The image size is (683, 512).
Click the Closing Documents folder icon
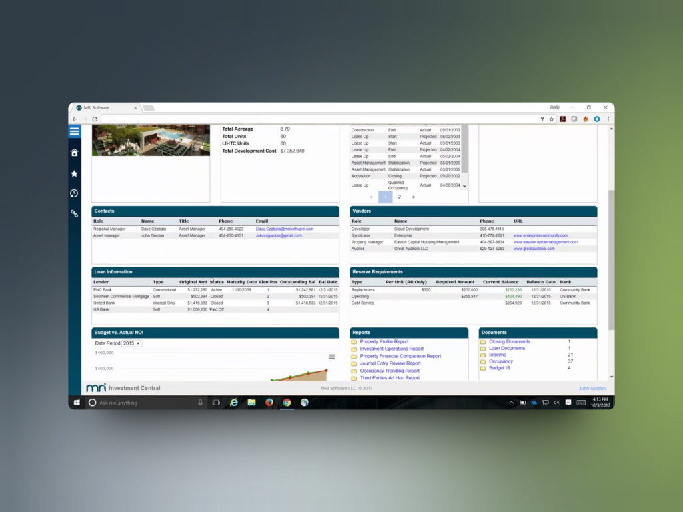[482, 342]
